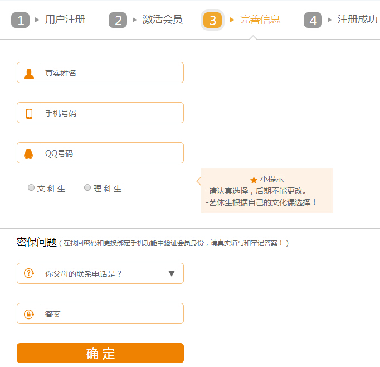Click the phone icon beside 手机号码
380x367 pixels.
click(x=29, y=114)
